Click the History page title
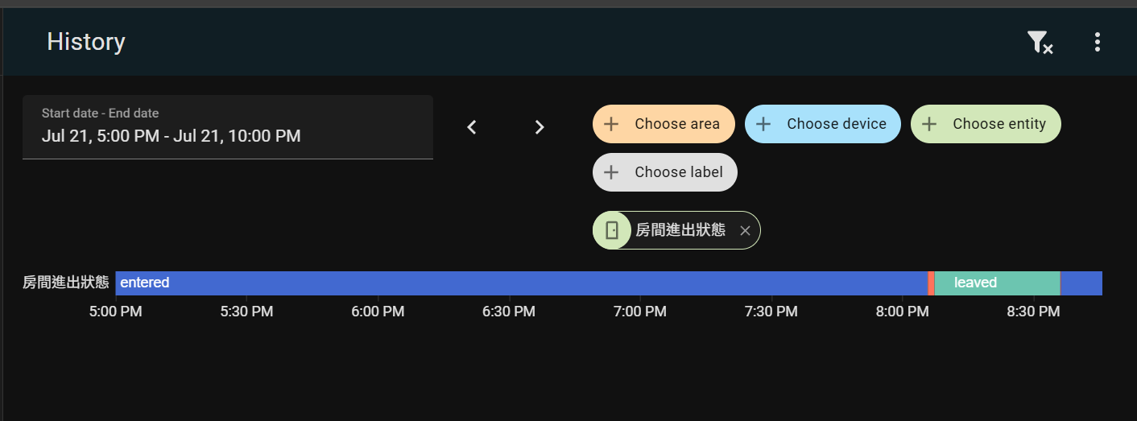1137x421 pixels. coord(86,42)
